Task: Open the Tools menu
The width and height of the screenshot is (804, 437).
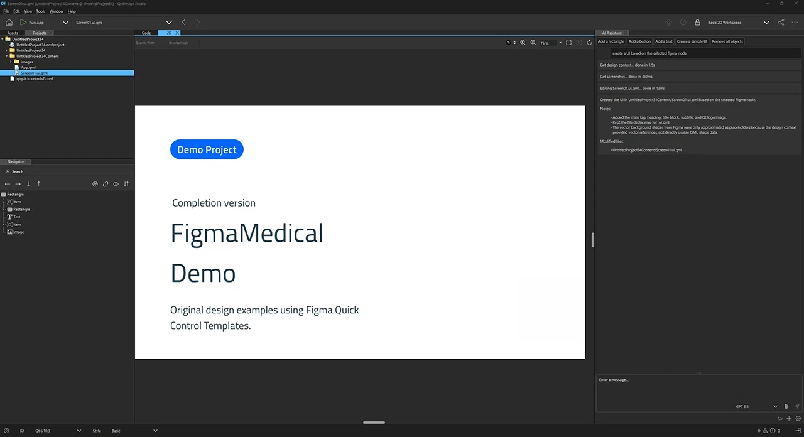Action: (x=40, y=11)
